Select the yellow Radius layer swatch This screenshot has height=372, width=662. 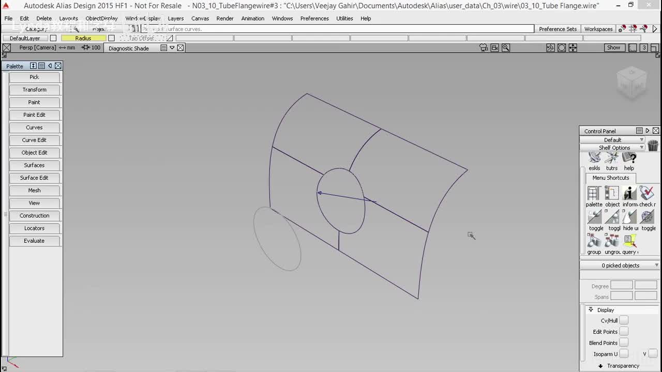click(83, 38)
